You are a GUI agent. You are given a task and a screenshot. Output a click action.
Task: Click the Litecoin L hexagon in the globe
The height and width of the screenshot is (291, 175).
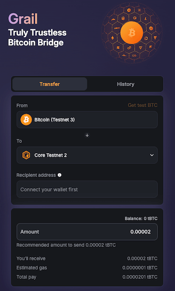click(x=145, y=19)
